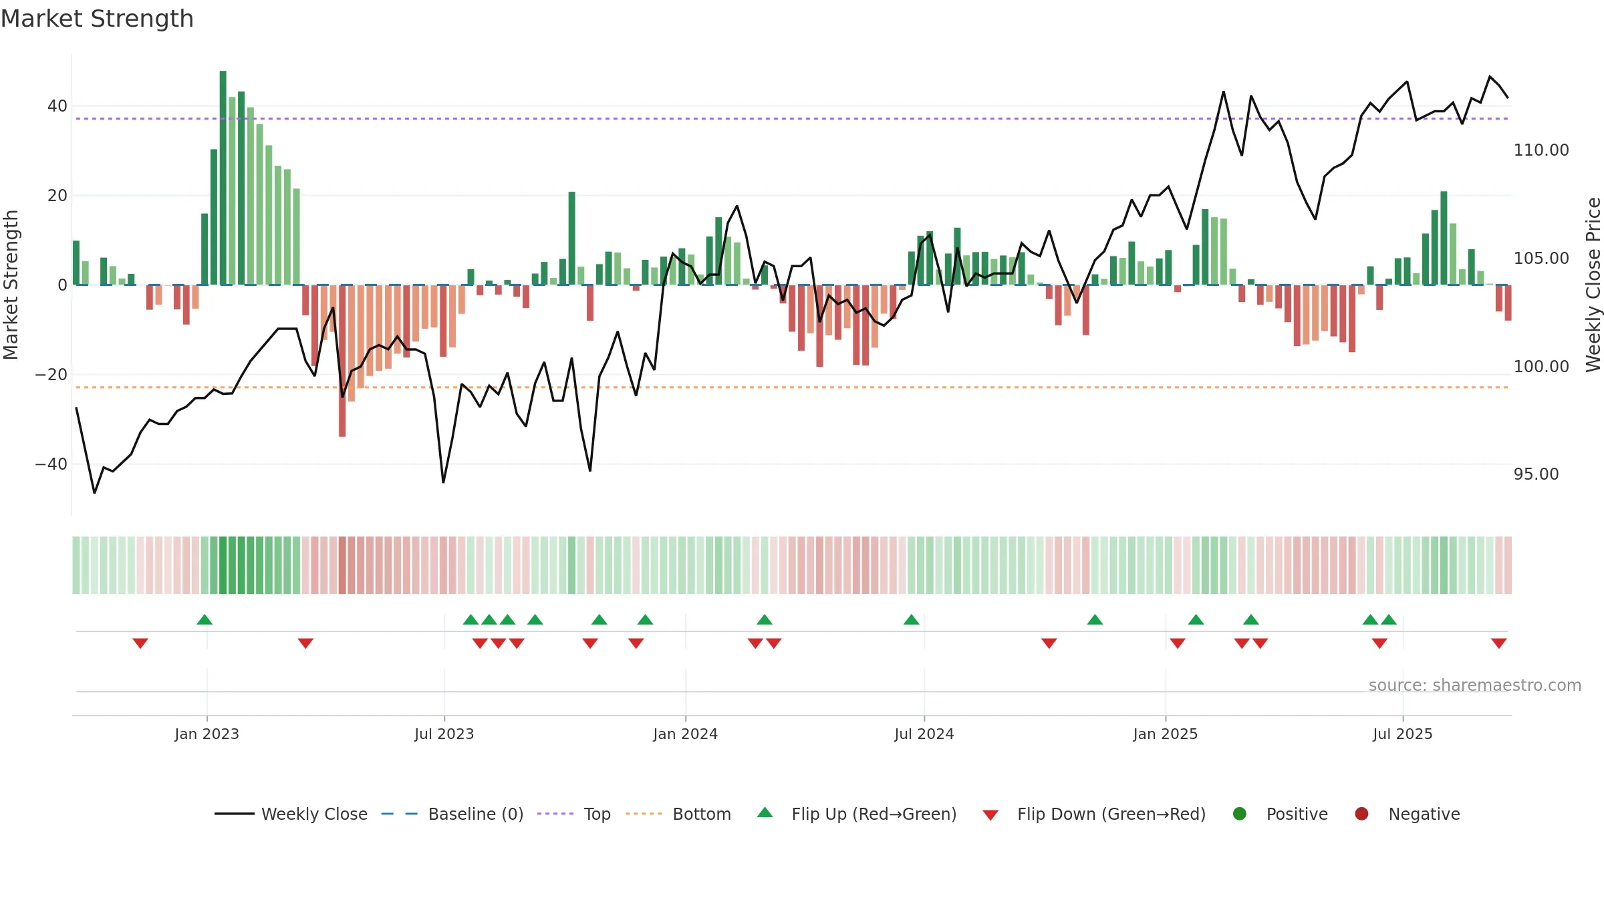Click the 40 tick on strength axis
The image size is (1604, 902).
(57, 106)
